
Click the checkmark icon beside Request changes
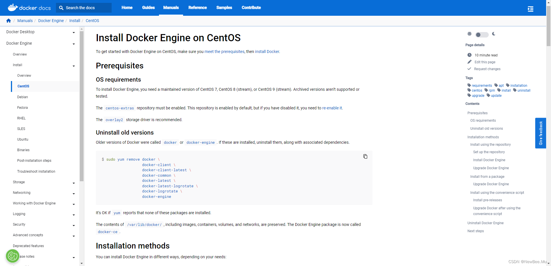tap(469, 69)
